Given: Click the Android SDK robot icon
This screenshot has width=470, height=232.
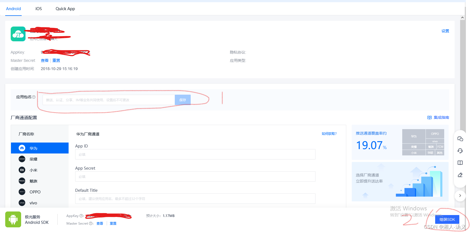Looking at the screenshot, I should point(13,219).
